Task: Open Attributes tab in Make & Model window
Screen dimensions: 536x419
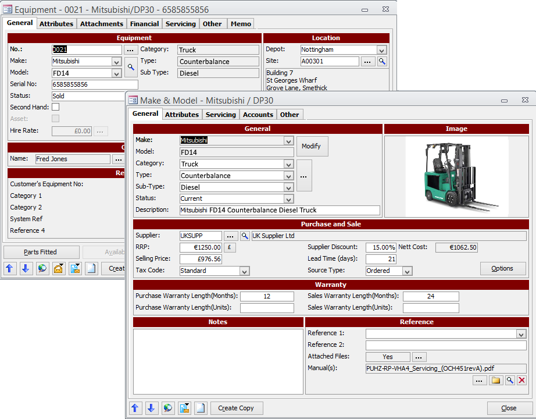Action: point(182,115)
